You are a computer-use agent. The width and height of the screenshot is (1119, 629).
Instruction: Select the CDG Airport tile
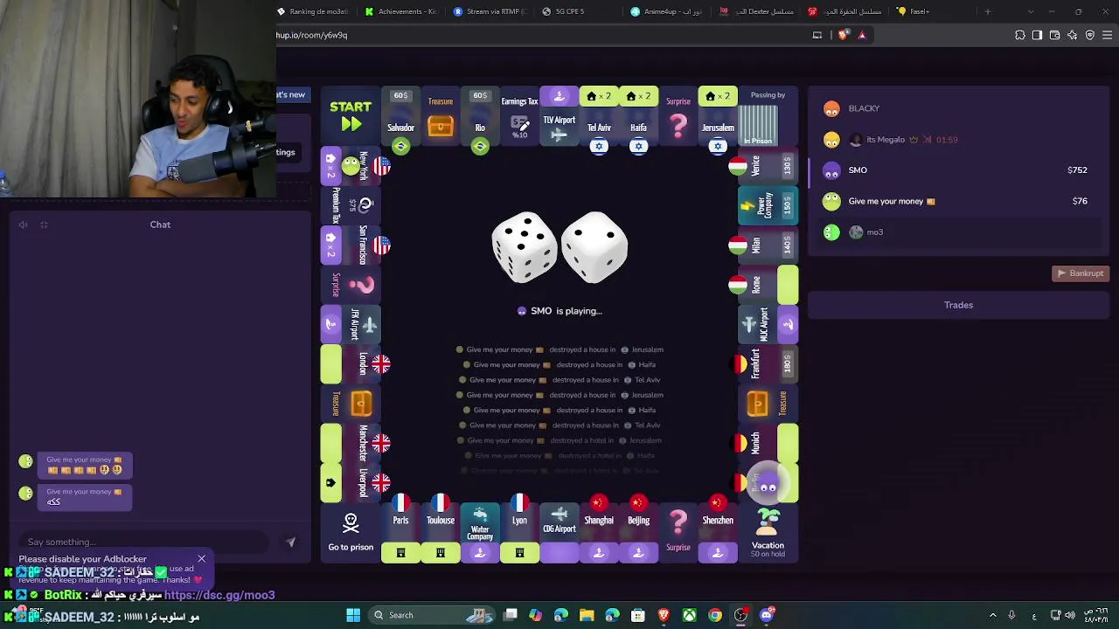559,533
